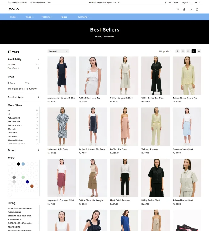Click the email envelope icon
Viewport: 209px width, 231px height.
click(x=31, y=2)
